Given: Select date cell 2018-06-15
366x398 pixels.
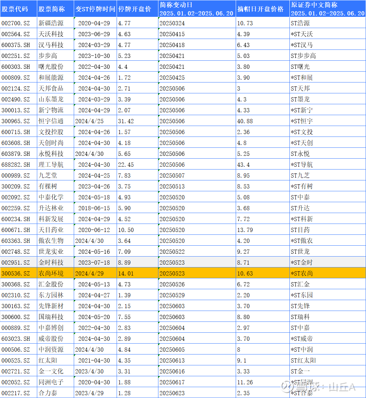Looking at the screenshot, I should 95,208.
